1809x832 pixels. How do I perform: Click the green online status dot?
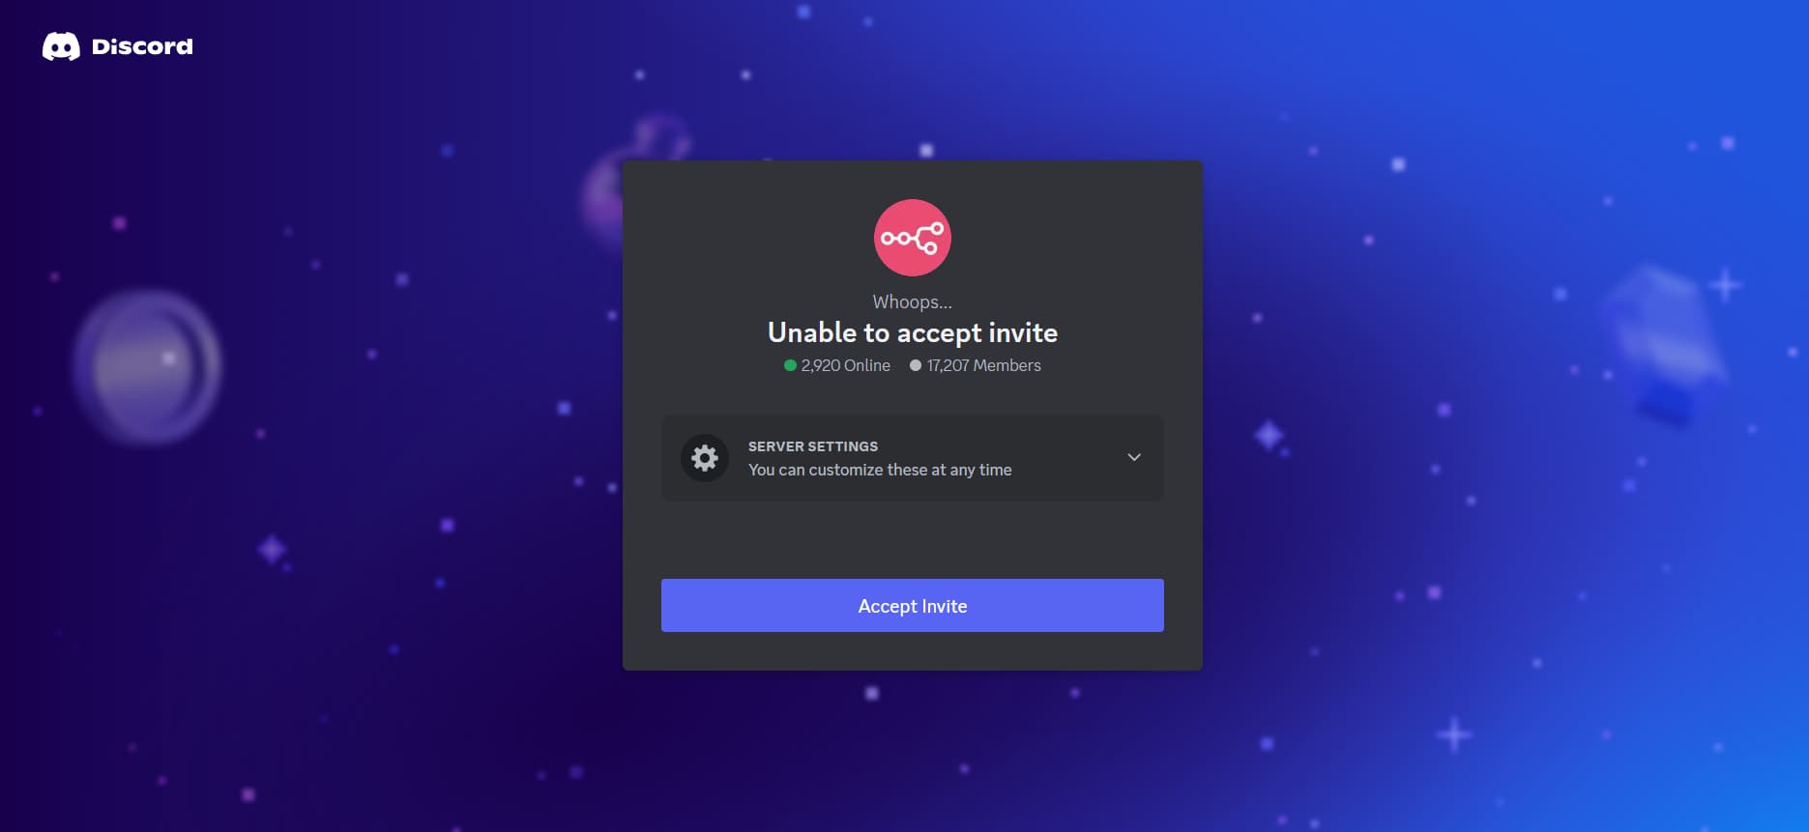click(x=790, y=365)
